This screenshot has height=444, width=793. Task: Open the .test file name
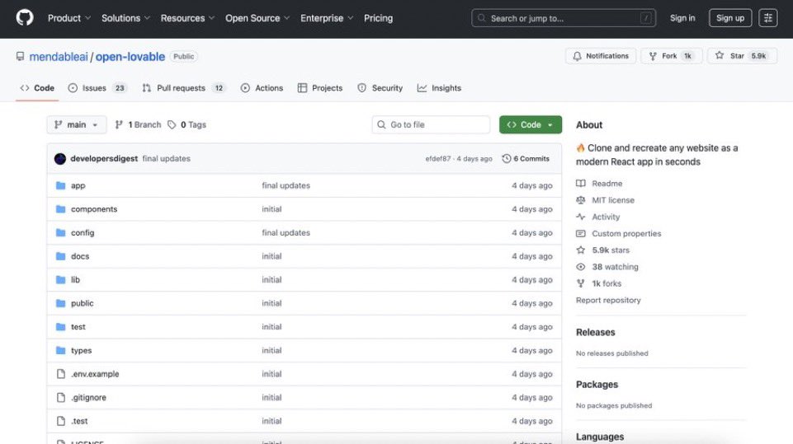pos(79,421)
